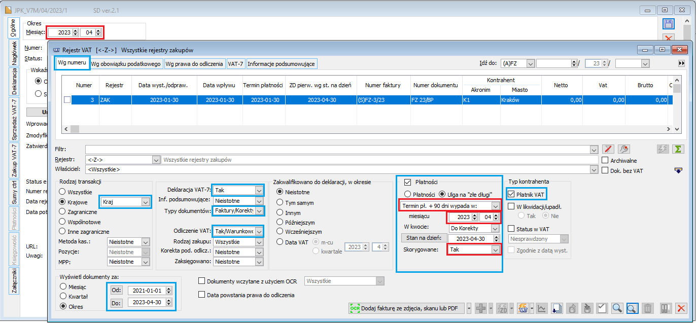Open dropdown arrow next to green plus icon
This screenshot has height=323, width=696.
coord(492,308)
